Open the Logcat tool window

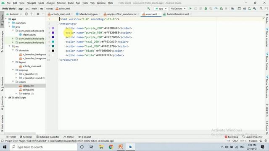(84, 137)
